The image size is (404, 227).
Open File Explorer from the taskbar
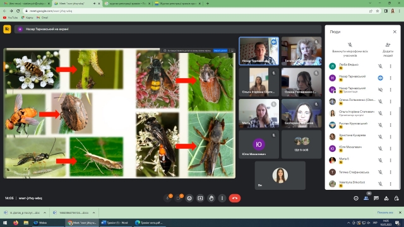coord(26,223)
